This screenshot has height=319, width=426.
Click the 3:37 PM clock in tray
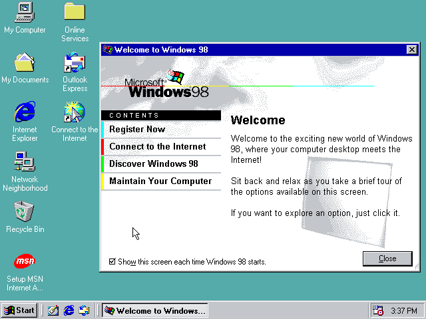click(404, 310)
